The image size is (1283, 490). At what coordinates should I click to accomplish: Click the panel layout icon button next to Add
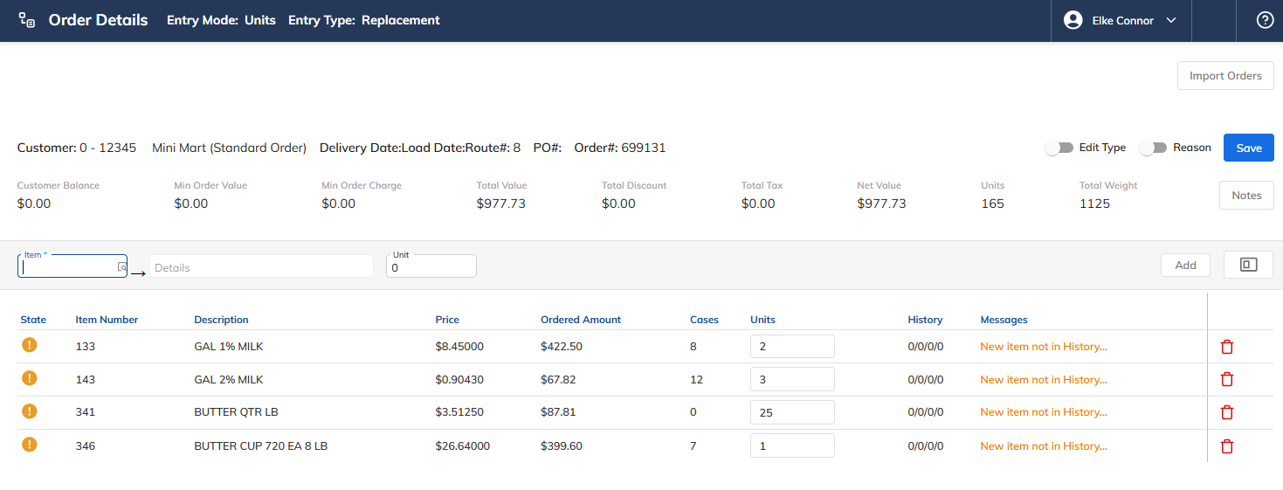click(1248, 265)
